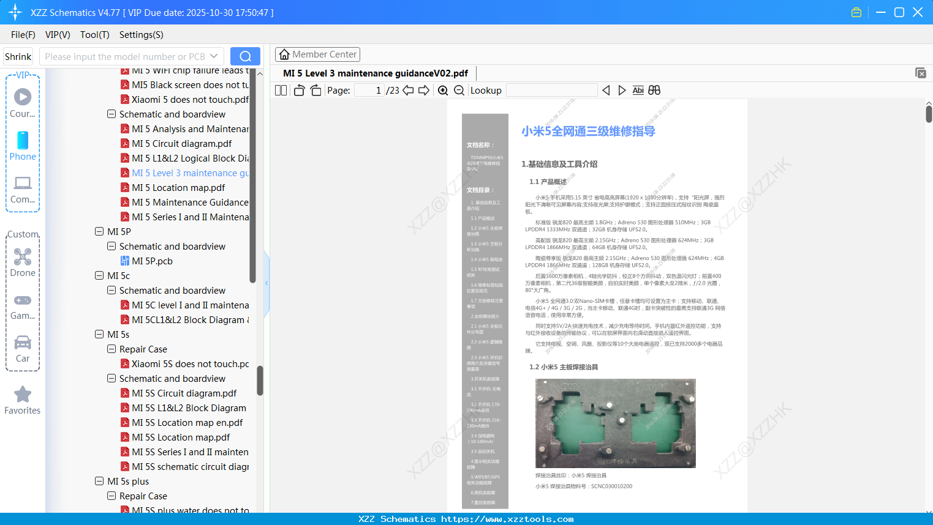The image size is (933, 525).
Task: Click the binoculars search icon
Action: click(x=654, y=91)
